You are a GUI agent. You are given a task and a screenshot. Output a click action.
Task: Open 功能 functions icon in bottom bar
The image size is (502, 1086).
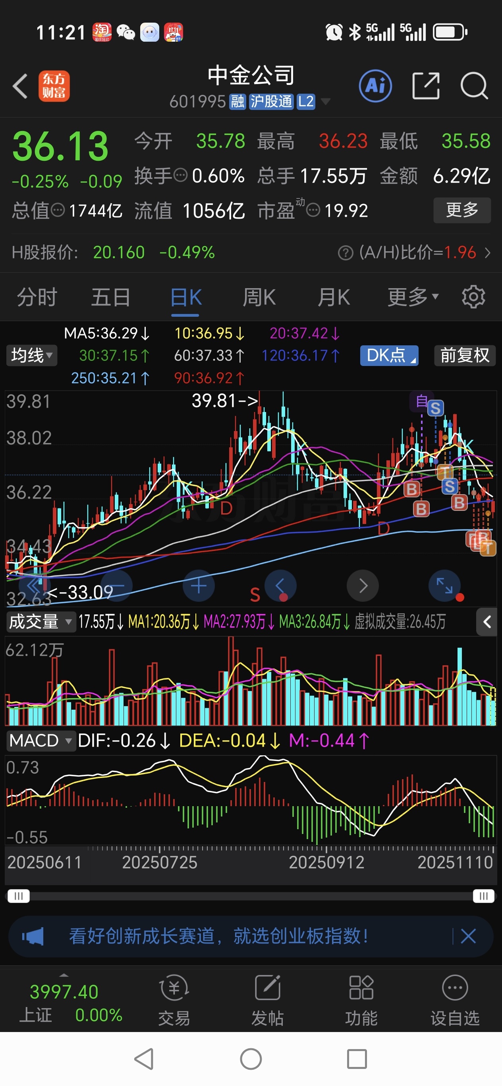tap(361, 1000)
